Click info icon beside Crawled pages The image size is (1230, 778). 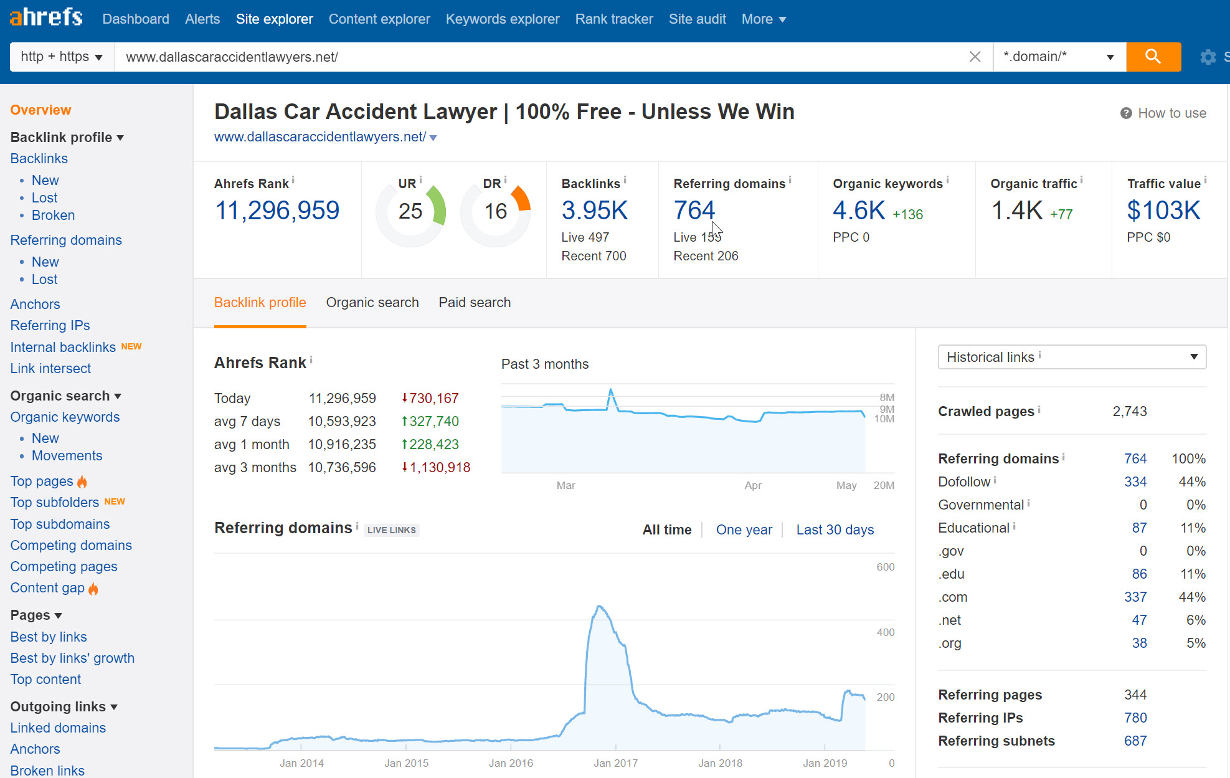click(1039, 409)
